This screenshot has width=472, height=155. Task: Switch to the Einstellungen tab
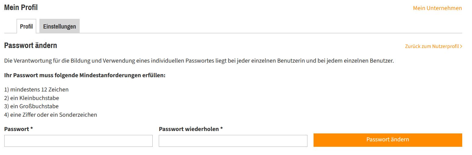point(60,26)
